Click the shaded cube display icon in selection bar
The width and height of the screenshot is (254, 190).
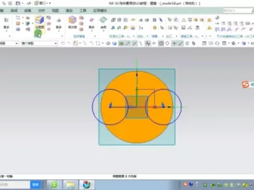point(115,43)
